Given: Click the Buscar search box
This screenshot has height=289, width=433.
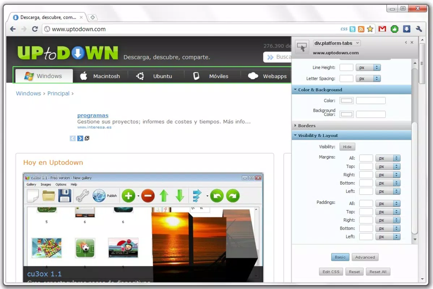Looking at the screenshot, I should pos(278,57).
